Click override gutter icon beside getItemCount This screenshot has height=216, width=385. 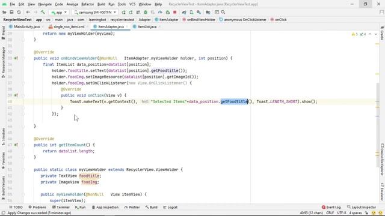(x=16, y=145)
